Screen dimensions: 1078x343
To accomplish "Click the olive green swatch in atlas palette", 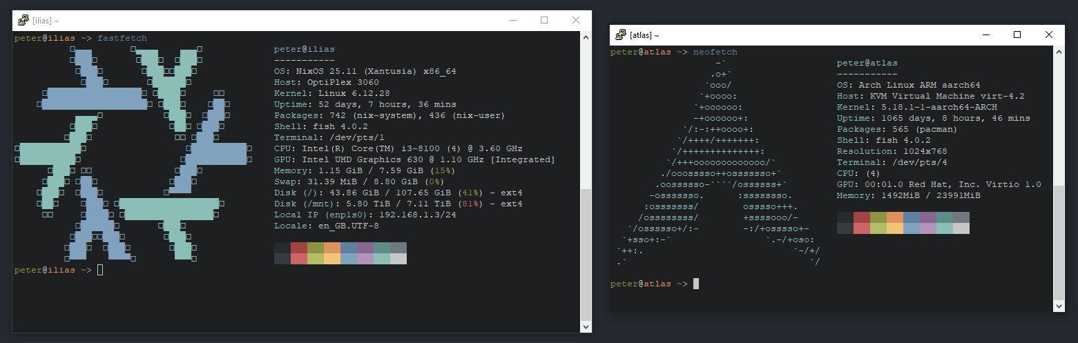I will coord(878,217).
